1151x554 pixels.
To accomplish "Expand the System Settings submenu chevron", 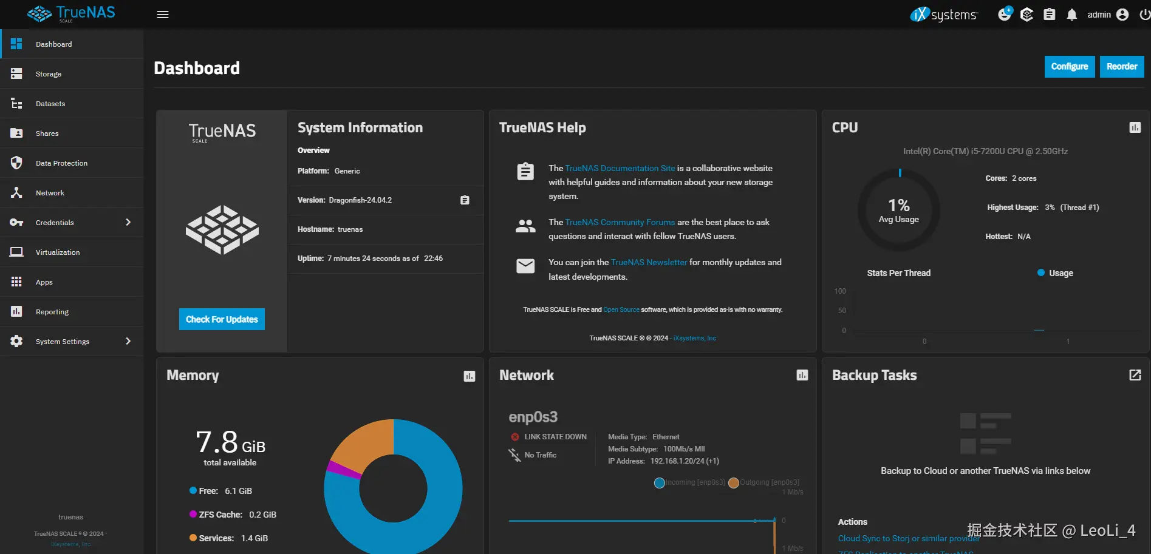I will pos(128,342).
